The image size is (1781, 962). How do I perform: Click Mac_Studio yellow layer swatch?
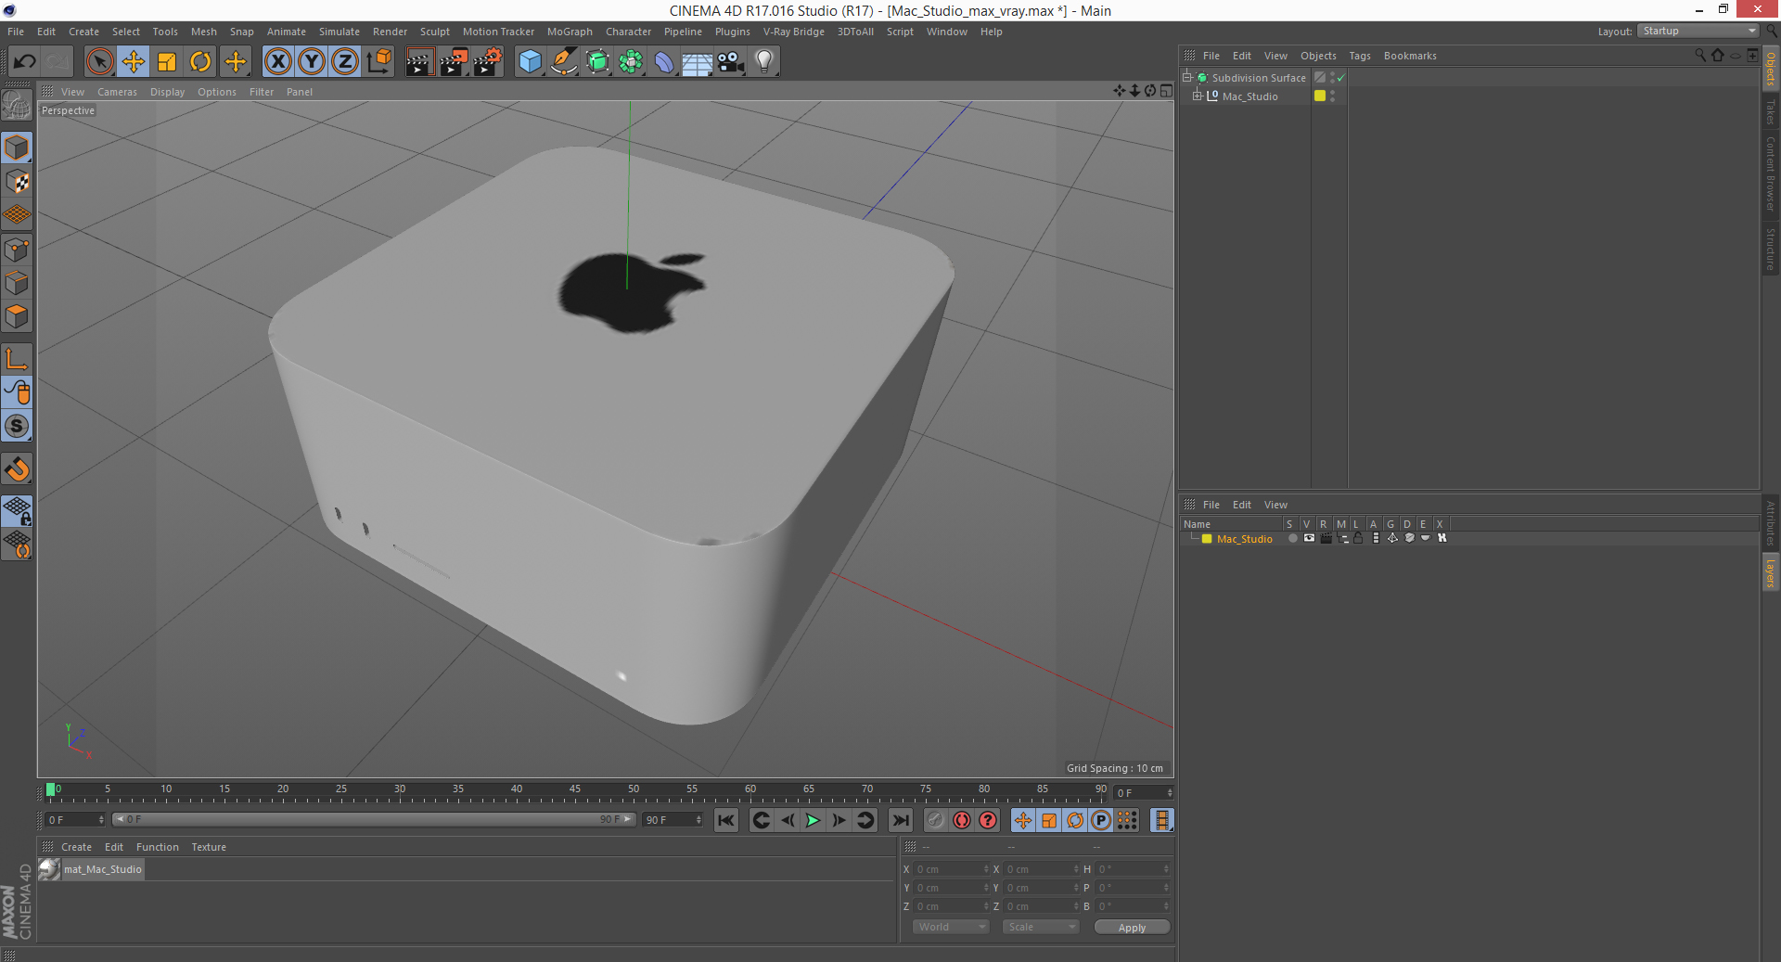1320,96
